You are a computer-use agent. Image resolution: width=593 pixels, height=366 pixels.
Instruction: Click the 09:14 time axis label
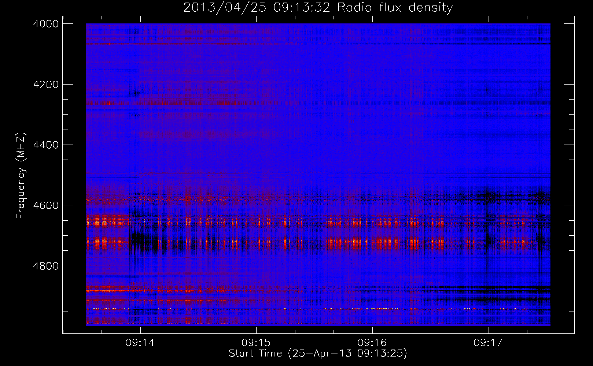click(x=140, y=343)
